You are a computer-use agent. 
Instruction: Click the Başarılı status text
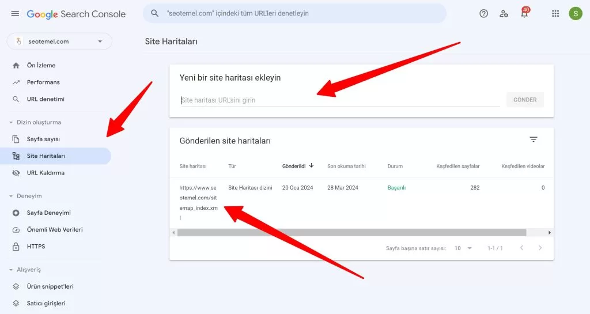[x=396, y=188]
